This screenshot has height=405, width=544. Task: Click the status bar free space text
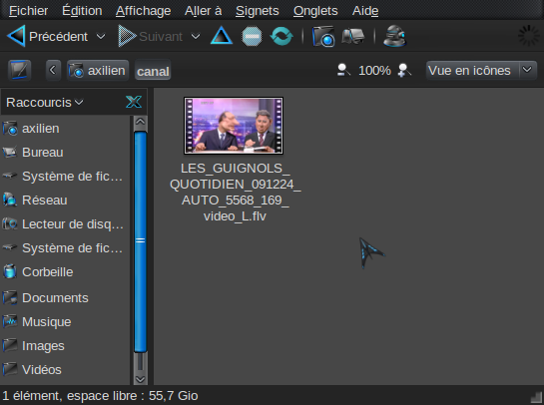click(x=100, y=396)
